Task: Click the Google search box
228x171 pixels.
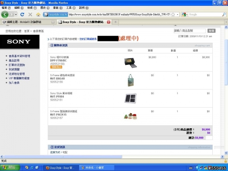Action: [205, 14]
